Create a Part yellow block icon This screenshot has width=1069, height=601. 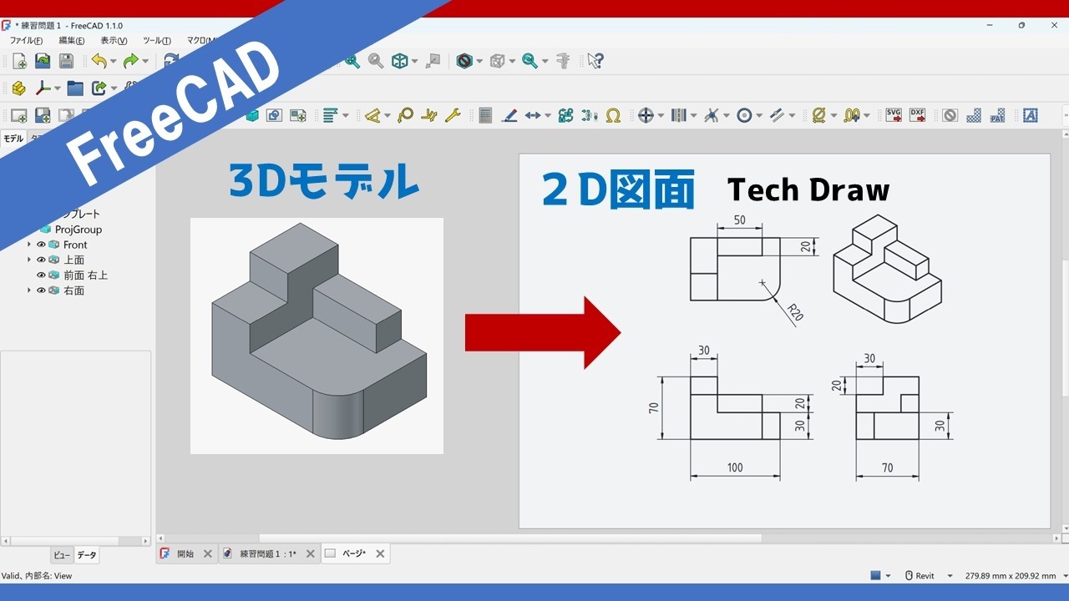click(x=18, y=88)
